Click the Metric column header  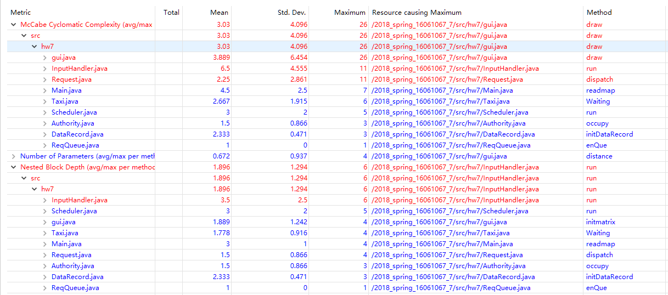(x=21, y=12)
